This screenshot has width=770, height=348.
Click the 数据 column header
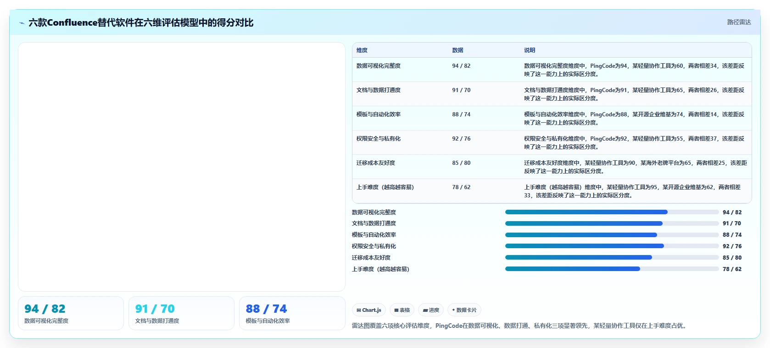(x=458, y=50)
